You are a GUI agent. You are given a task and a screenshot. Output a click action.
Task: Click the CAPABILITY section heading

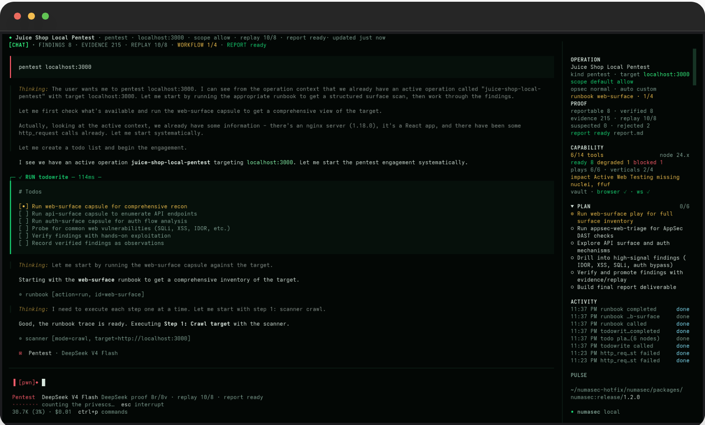pyautogui.click(x=587, y=148)
